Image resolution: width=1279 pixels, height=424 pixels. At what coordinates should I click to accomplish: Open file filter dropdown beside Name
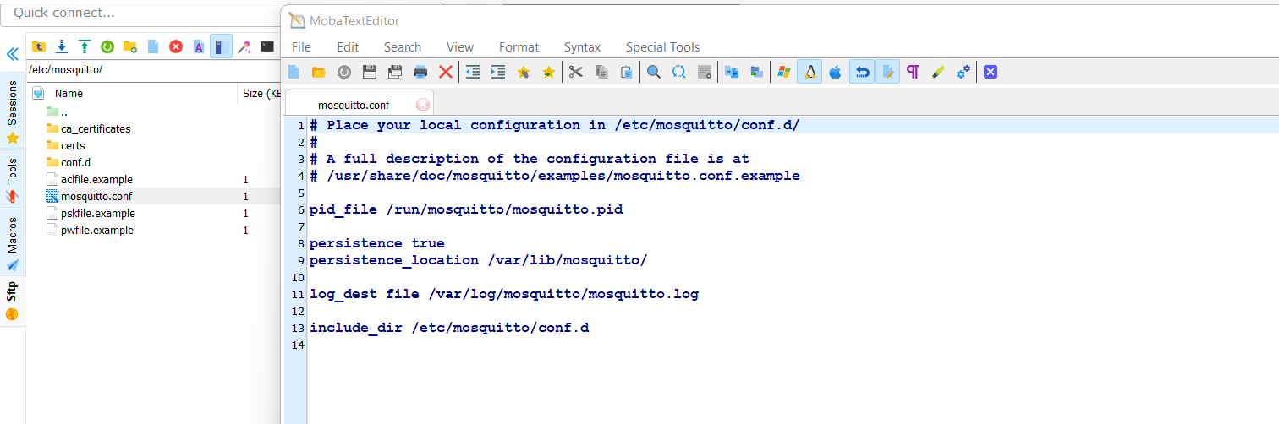pos(38,94)
